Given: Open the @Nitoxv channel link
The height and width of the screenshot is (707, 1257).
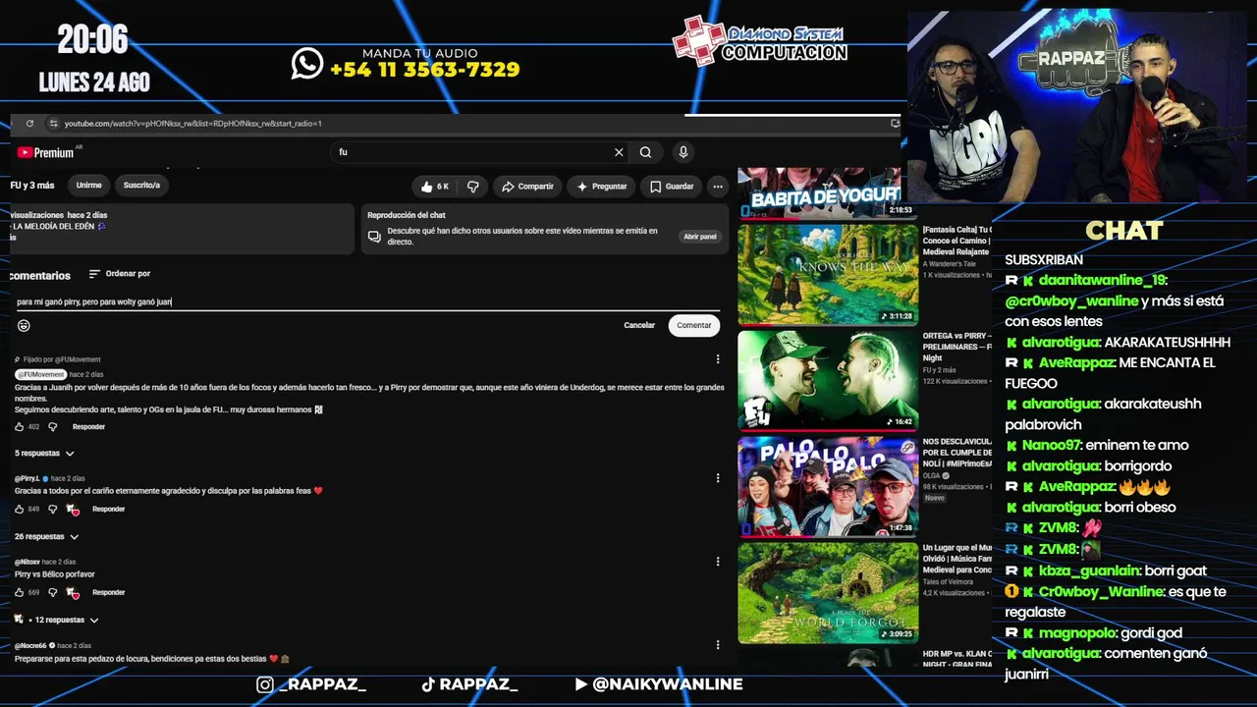Looking at the screenshot, I should [27, 562].
